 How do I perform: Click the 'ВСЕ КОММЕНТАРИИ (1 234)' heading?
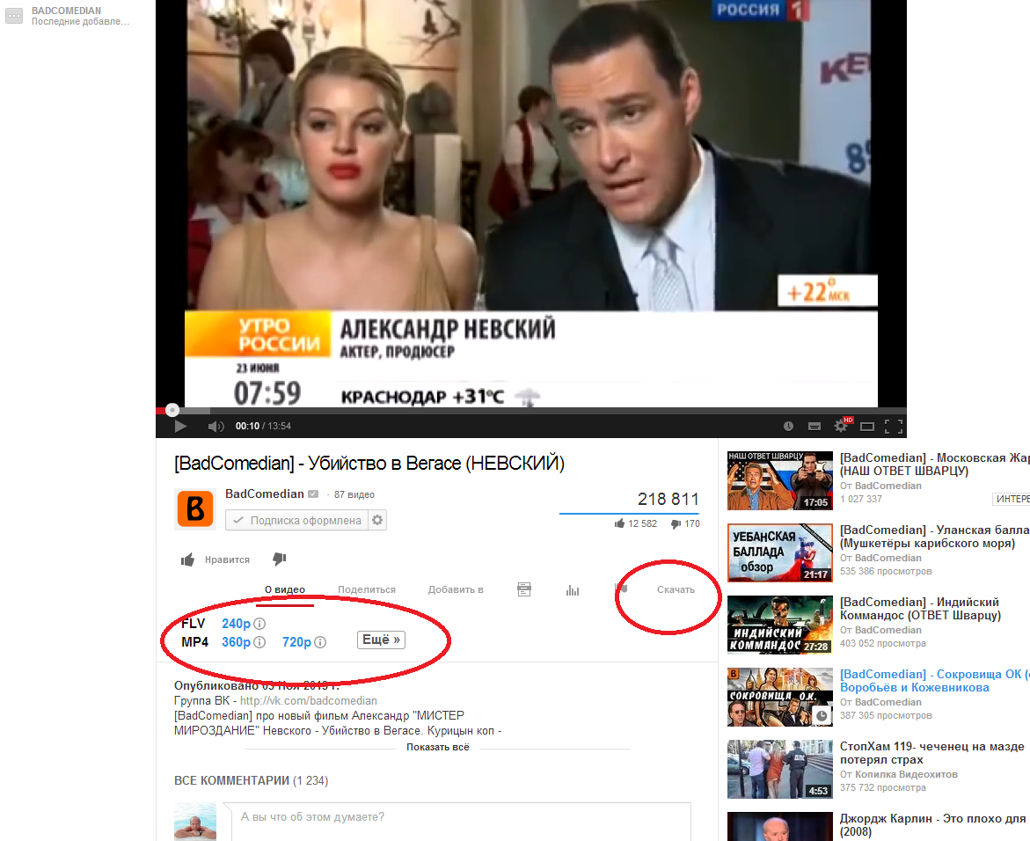pos(251,780)
